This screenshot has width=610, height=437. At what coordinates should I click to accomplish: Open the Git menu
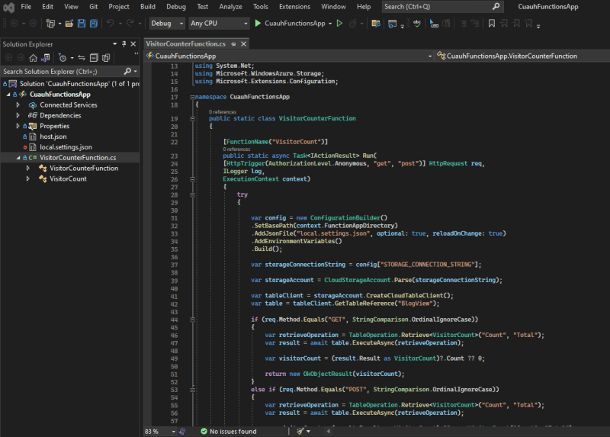(x=93, y=7)
